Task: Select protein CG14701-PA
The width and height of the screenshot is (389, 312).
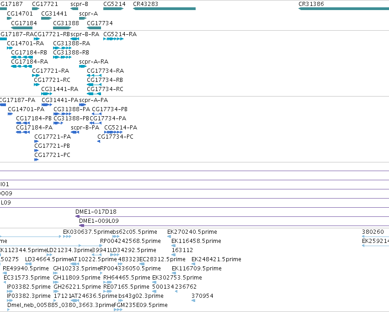Action: tap(10, 114)
